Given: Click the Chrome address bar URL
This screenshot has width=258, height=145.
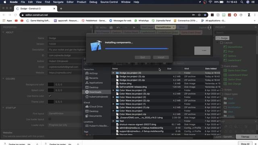Looking at the screenshot, I should 37,15.
